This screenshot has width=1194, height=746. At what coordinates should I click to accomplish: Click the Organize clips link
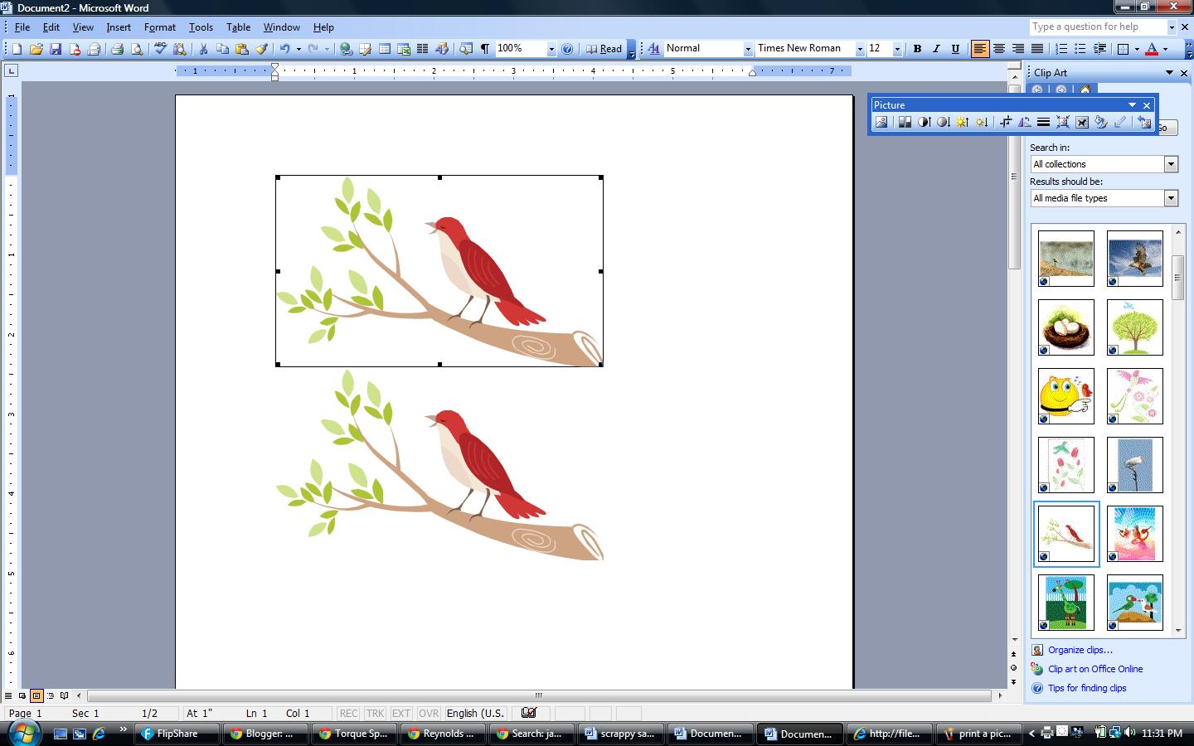1080,650
